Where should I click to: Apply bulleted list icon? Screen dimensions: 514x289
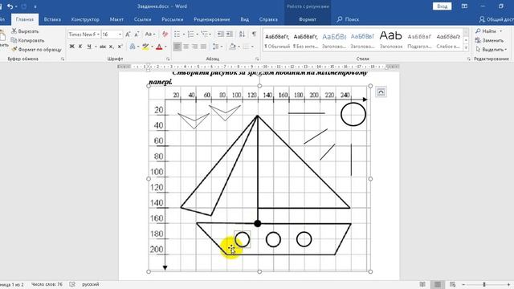pos(177,34)
